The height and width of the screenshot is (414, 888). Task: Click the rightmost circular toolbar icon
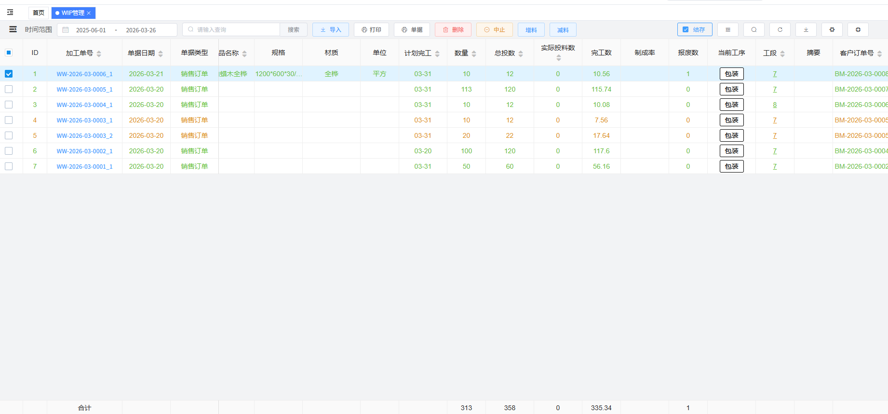click(858, 30)
